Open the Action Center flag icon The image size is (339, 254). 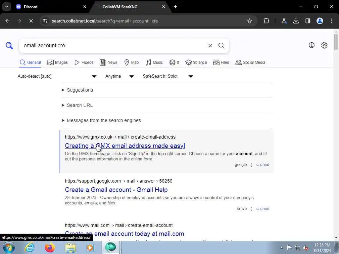(289, 248)
